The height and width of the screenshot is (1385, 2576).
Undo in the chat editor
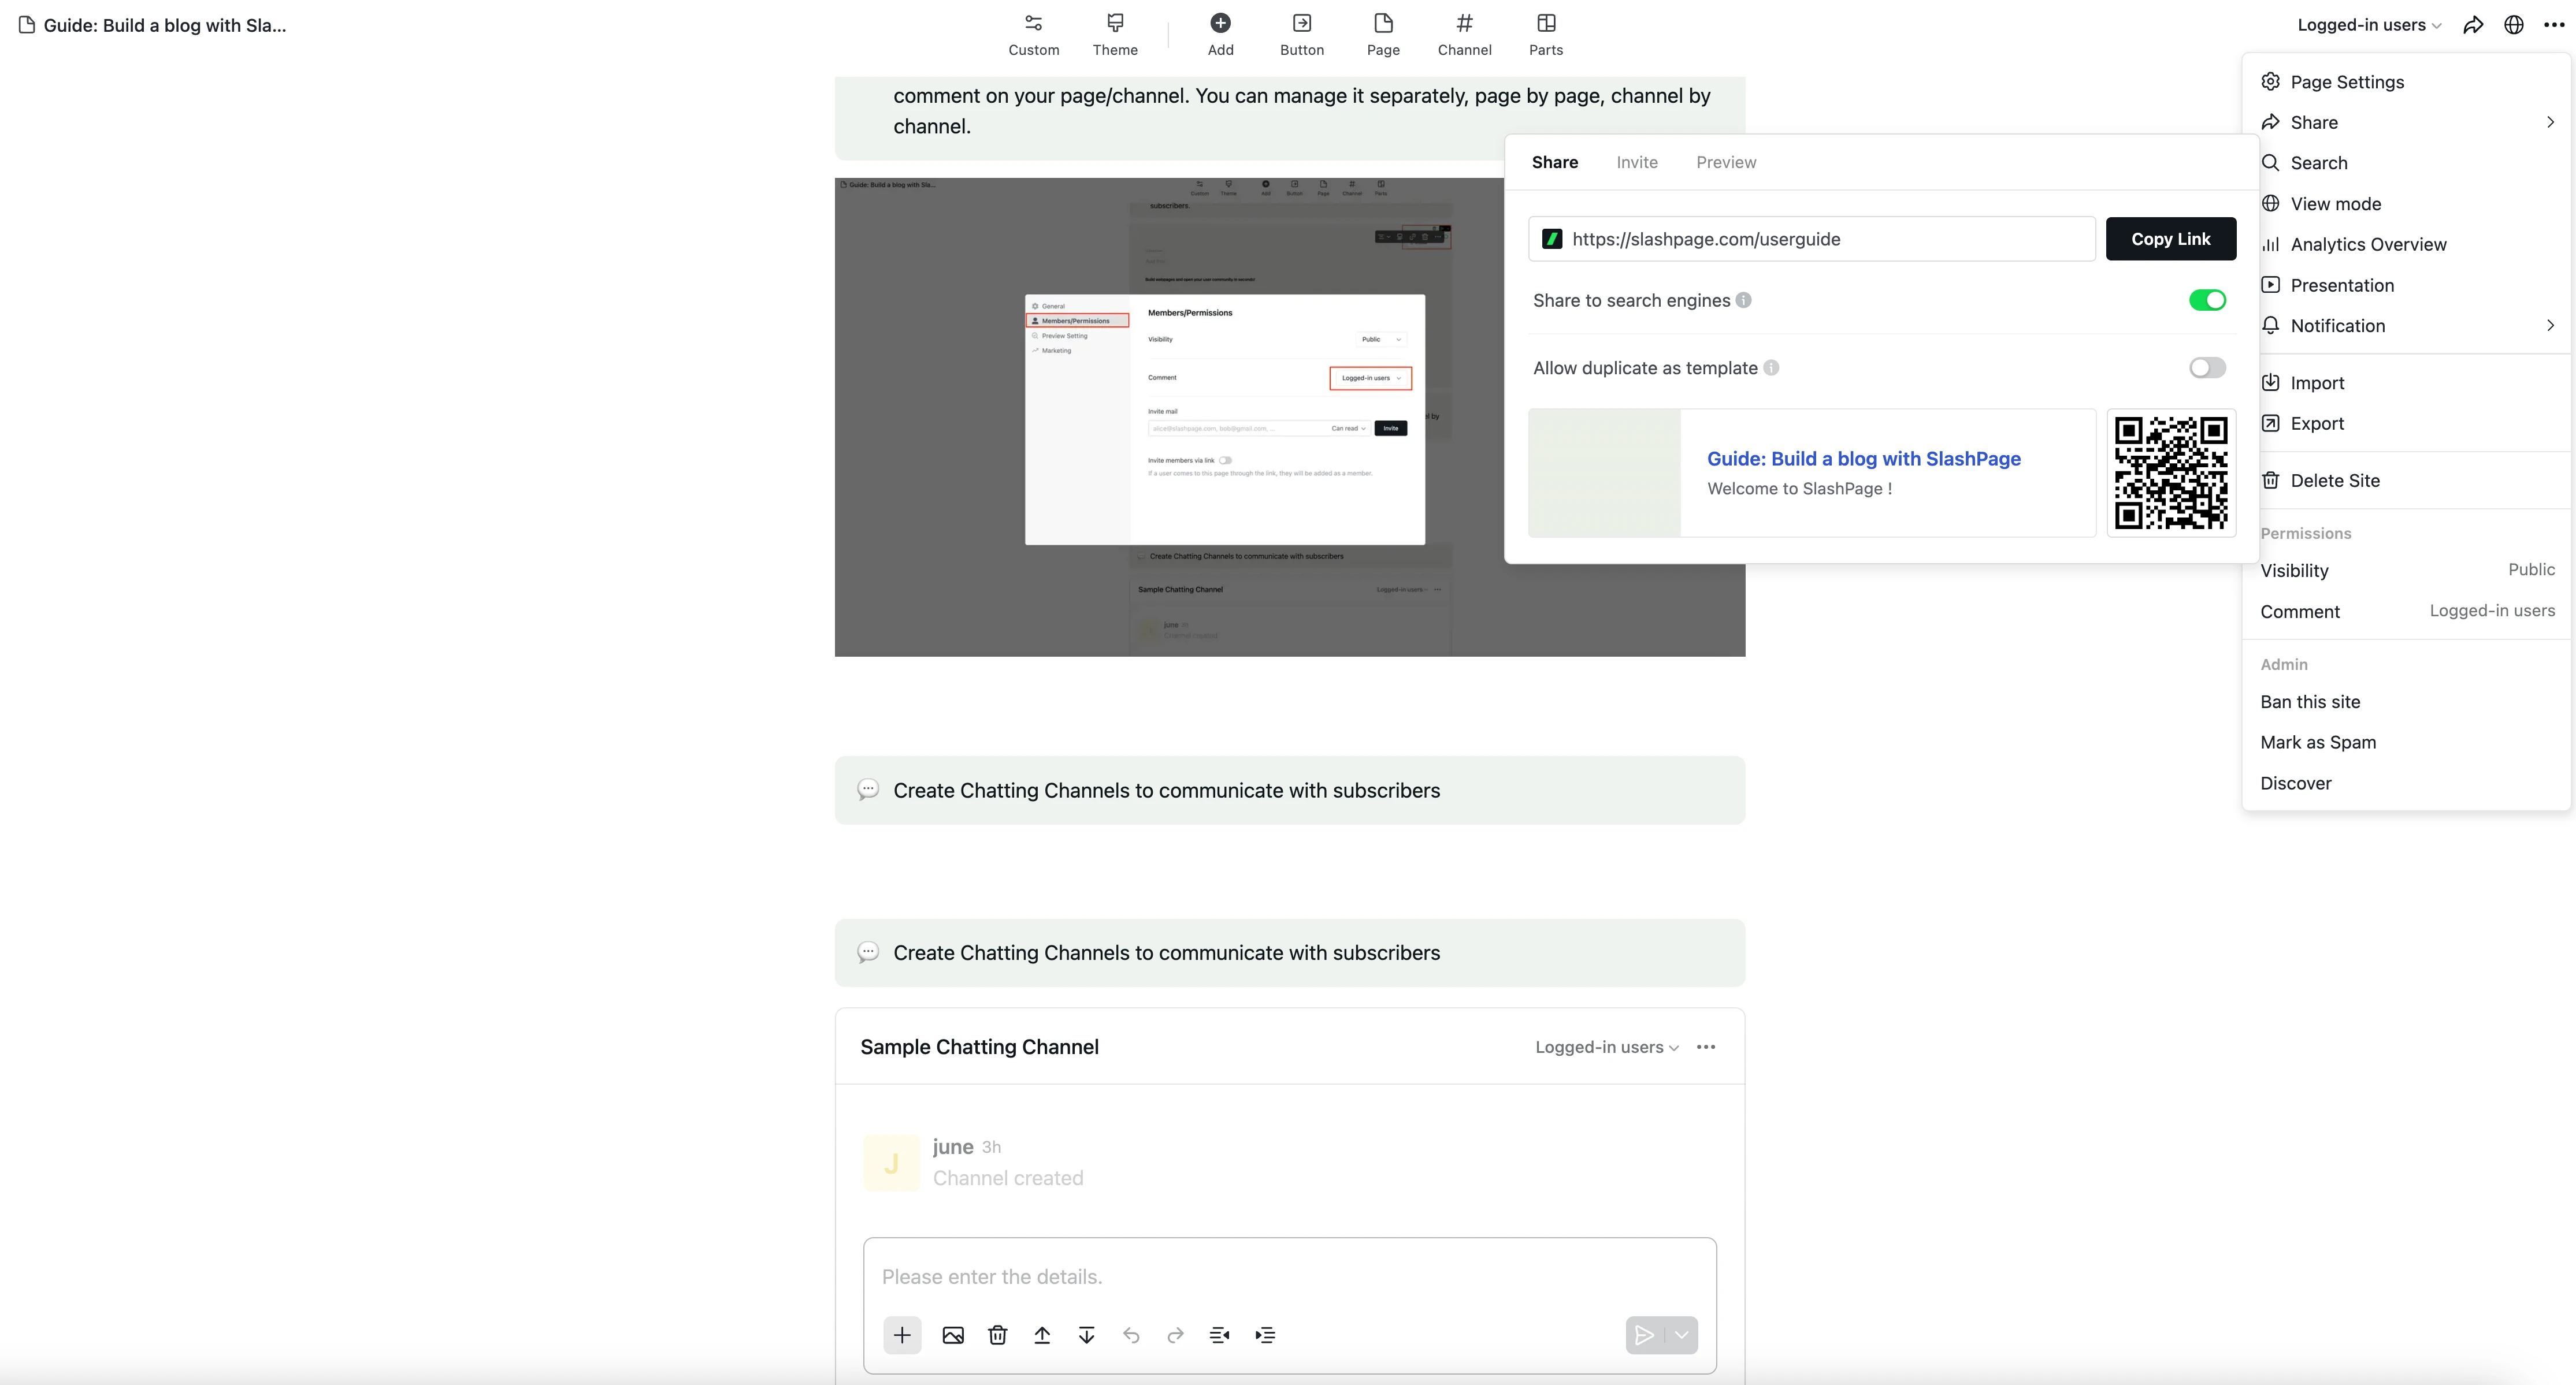pos(1131,1335)
